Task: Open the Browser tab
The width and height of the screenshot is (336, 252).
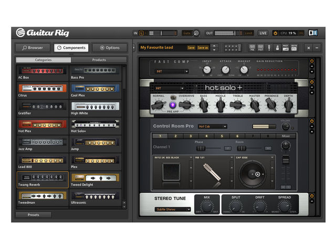Action: pyautogui.click(x=33, y=48)
